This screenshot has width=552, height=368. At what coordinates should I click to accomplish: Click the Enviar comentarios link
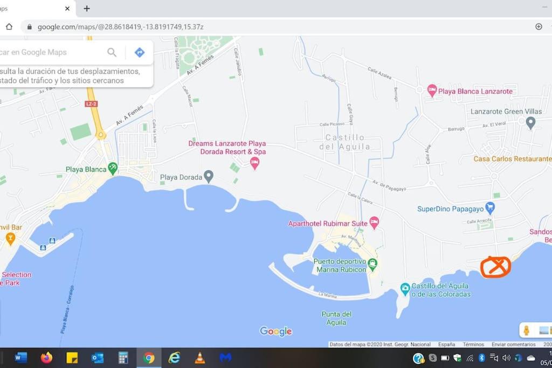click(513, 344)
